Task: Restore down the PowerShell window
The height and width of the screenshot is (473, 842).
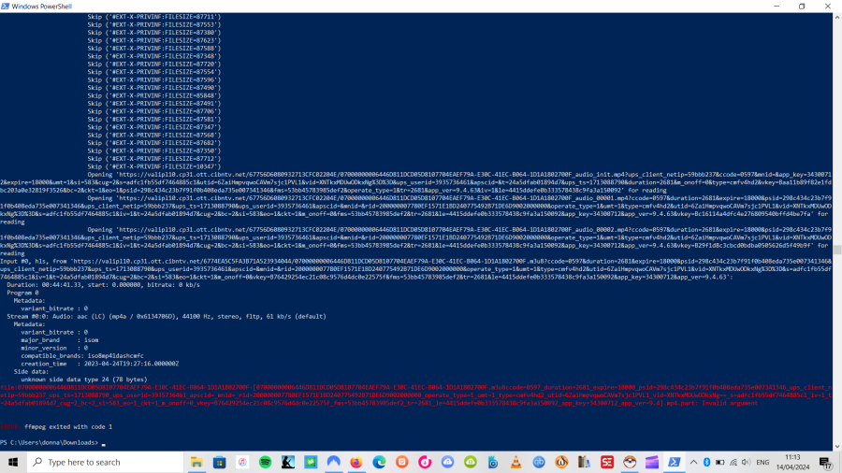Action: (802, 6)
